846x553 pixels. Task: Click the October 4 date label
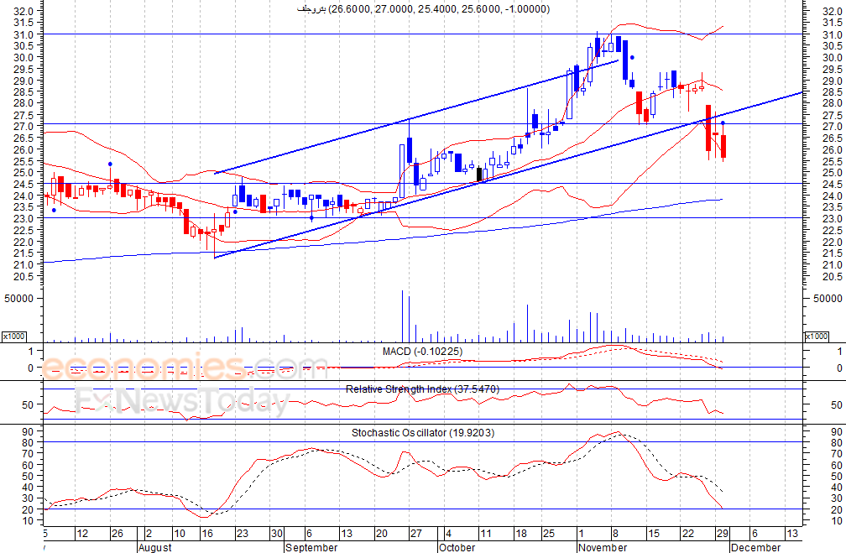448,534
